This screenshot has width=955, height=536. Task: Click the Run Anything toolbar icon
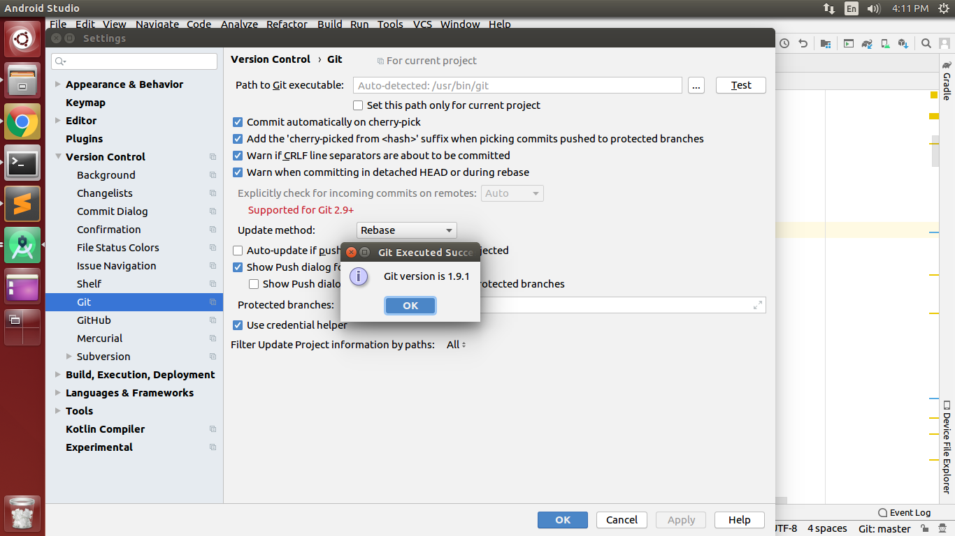(848, 43)
